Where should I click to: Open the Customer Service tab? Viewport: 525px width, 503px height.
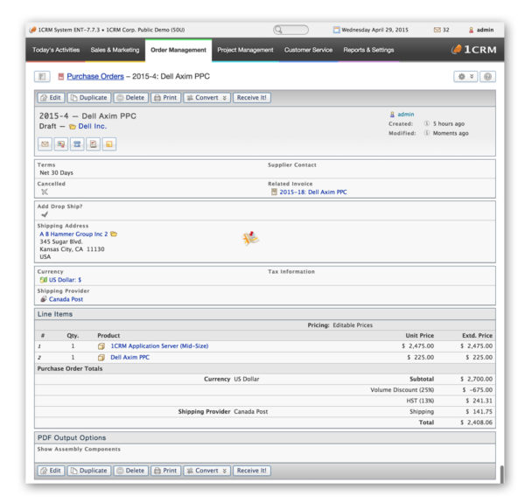click(x=308, y=50)
